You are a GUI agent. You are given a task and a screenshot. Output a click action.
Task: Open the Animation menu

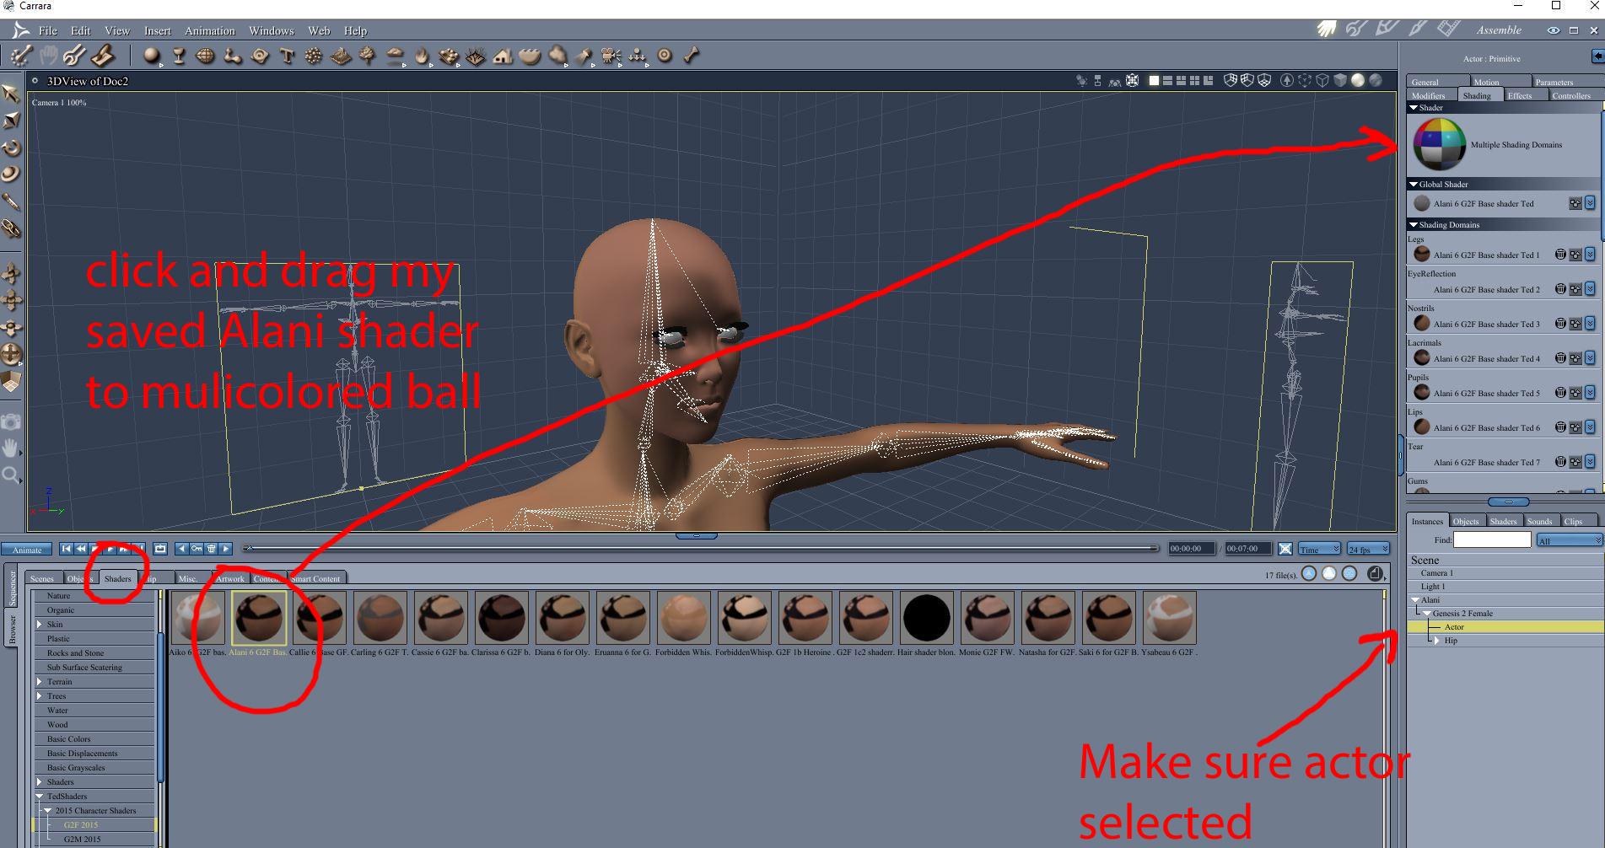tap(210, 30)
